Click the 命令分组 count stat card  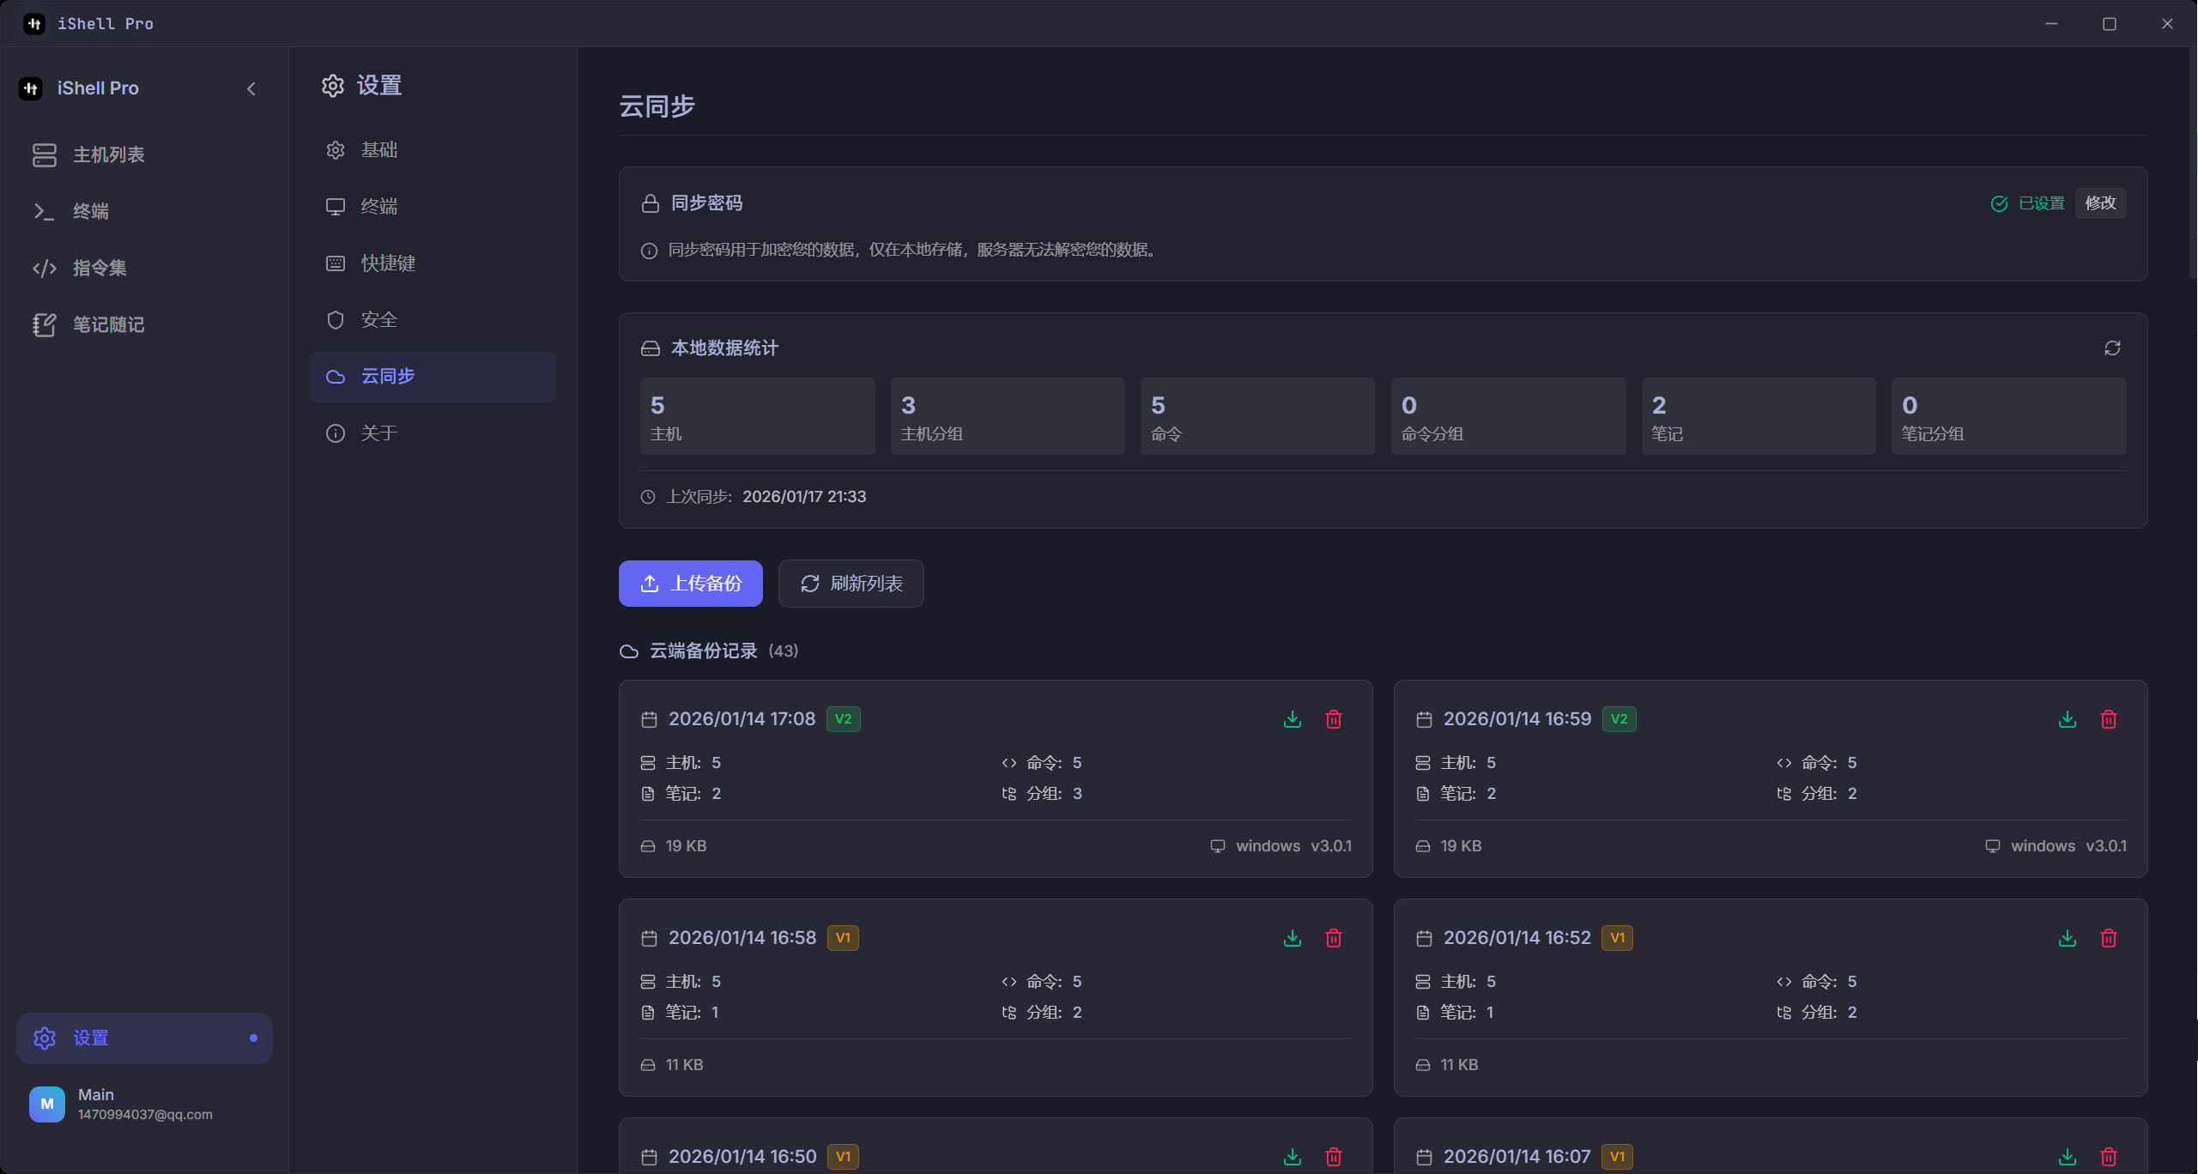1508,416
